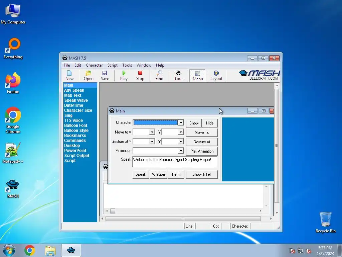This screenshot has width=342, height=257.
Task: Select the MASH desktop shortcut
Action: [x=13, y=189]
